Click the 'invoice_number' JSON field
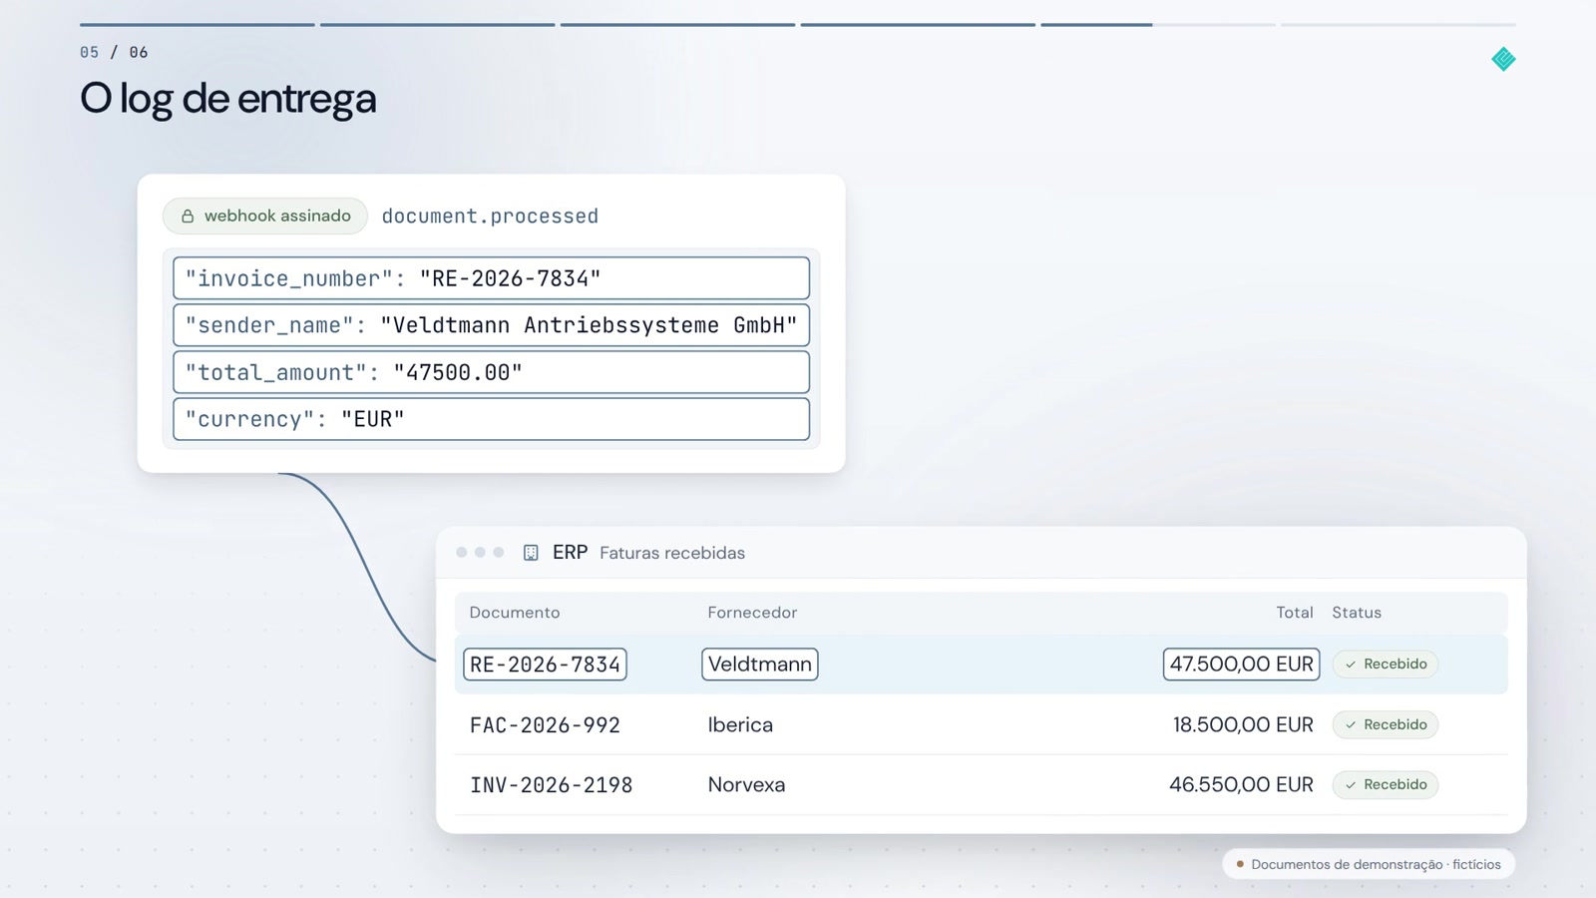 (491, 278)
